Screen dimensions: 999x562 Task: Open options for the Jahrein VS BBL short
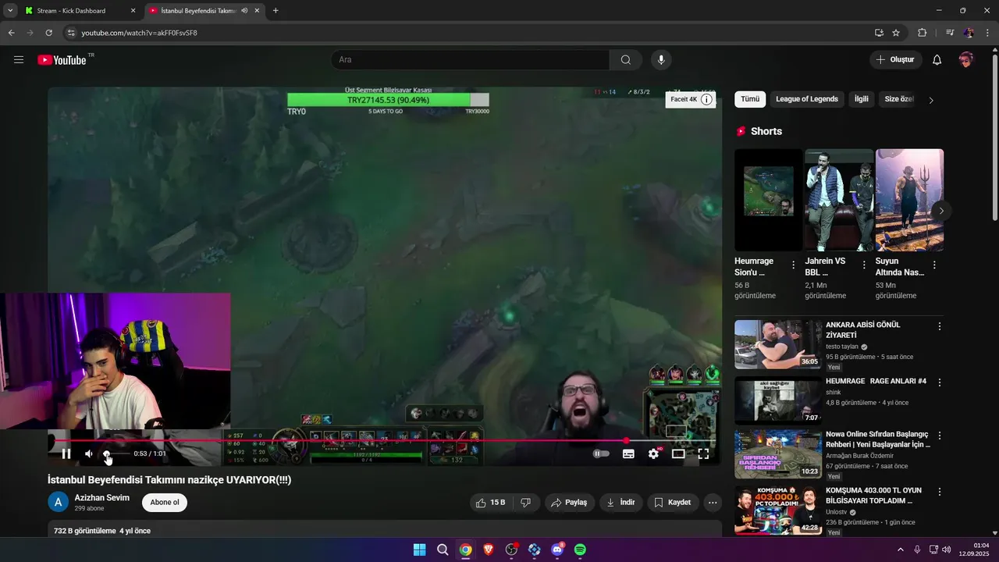(x=864, y=265)
